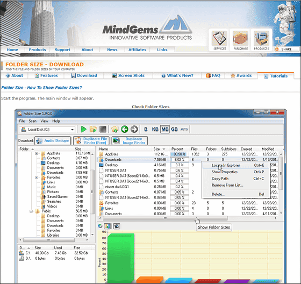Switch size units to GB
This screenshot has width=301, height=284.
174,129
